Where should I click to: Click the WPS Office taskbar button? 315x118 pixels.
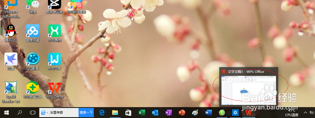[x=249, y=113]
